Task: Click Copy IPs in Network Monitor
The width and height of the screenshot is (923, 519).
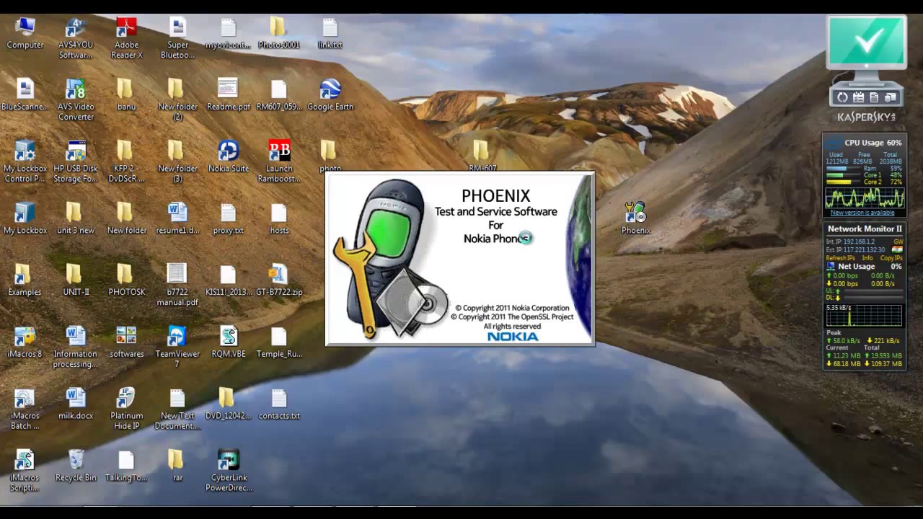Action: 891,257
